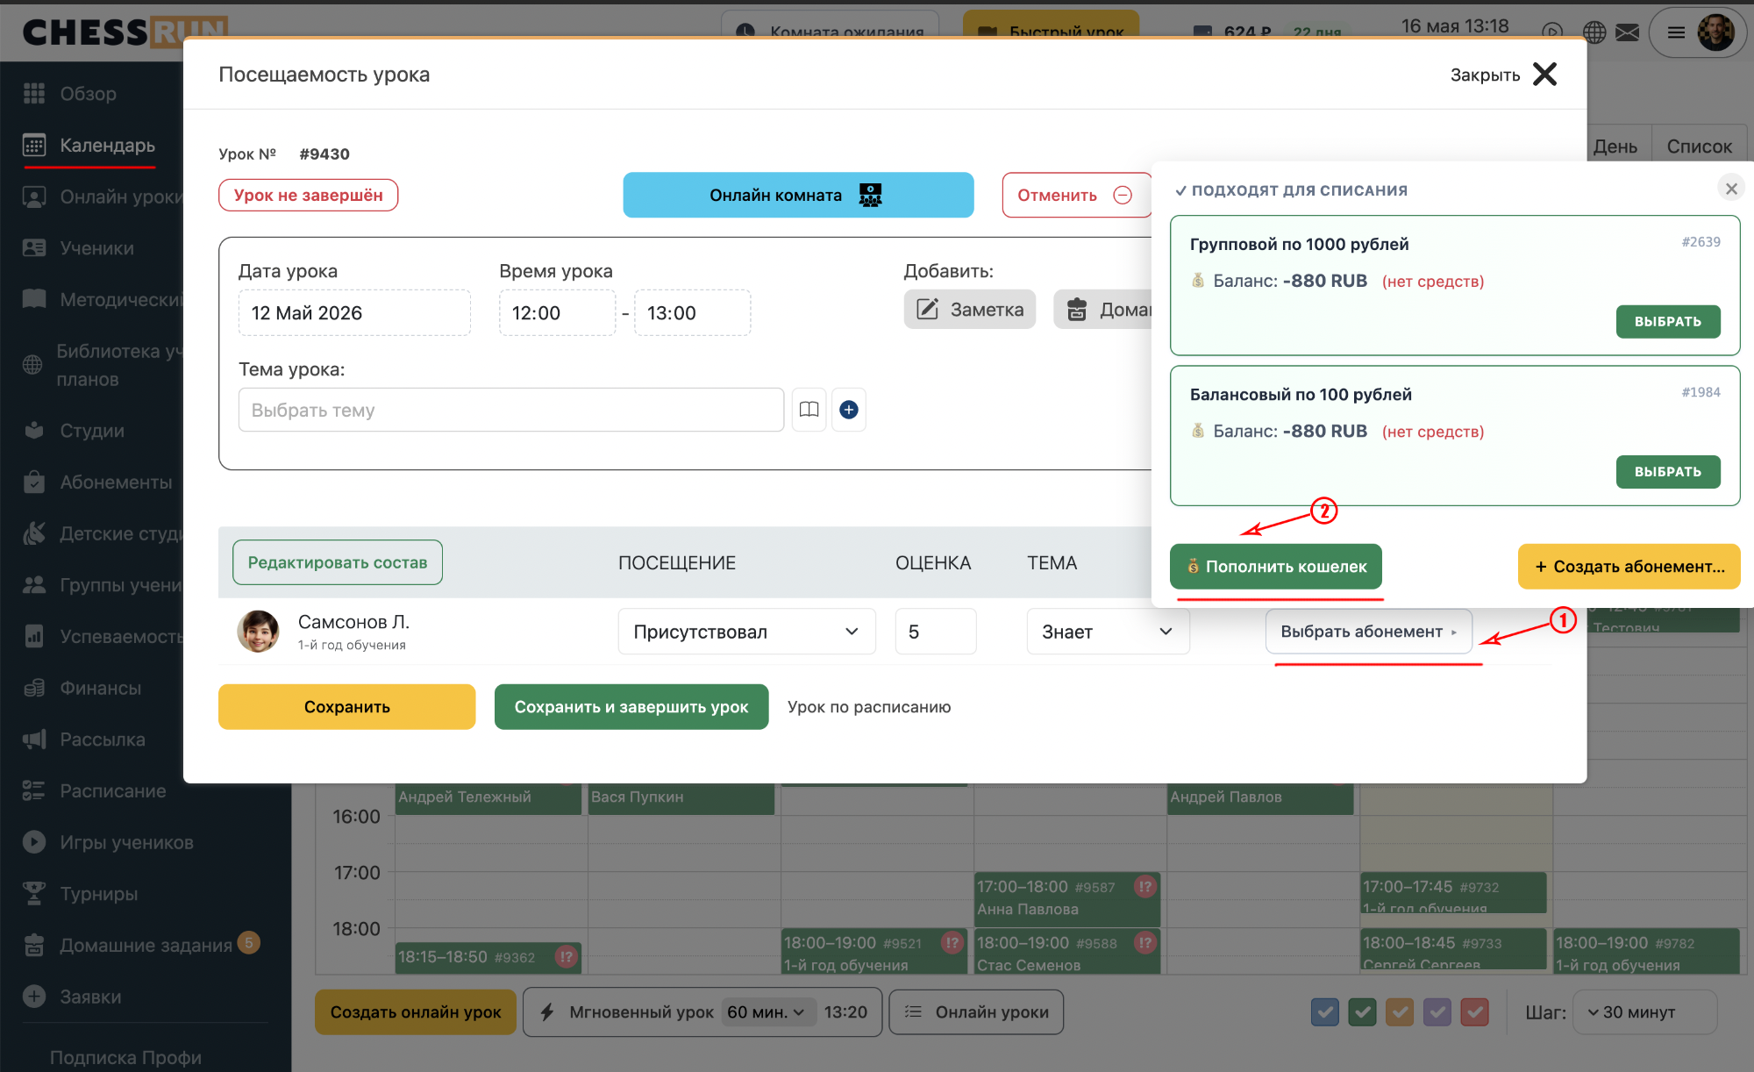Open the Шаг 30 минут dropdown

click(1644, 1012)
